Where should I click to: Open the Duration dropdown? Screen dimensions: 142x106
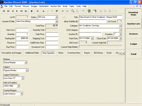(120, 34)
